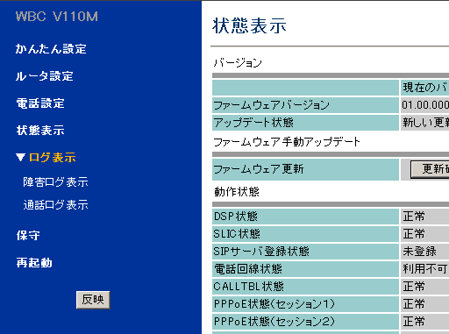
Task: Click the アップデート状態 row label
Action: click(253, 123)
